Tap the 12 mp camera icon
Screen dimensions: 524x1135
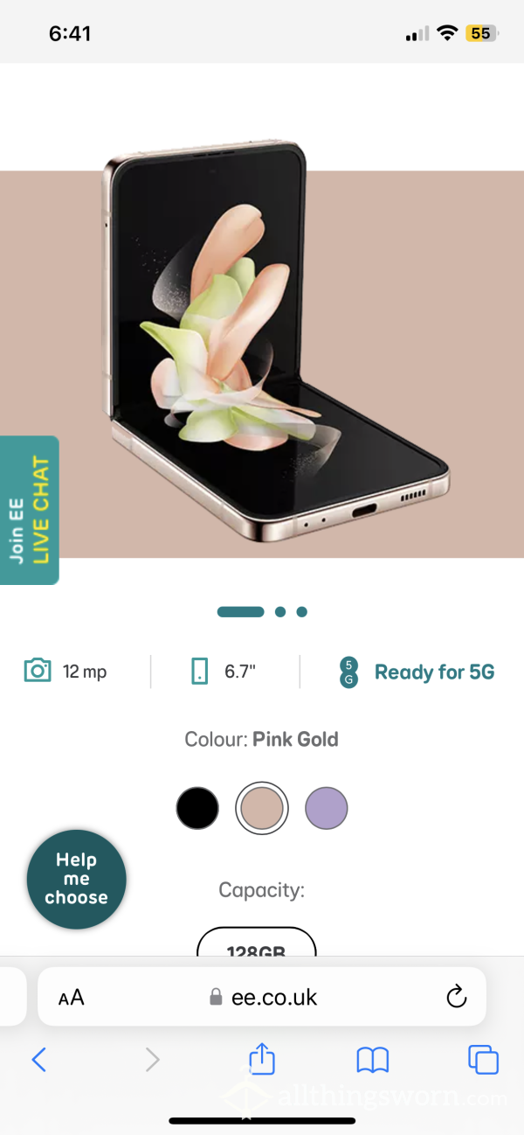(37, 671)
